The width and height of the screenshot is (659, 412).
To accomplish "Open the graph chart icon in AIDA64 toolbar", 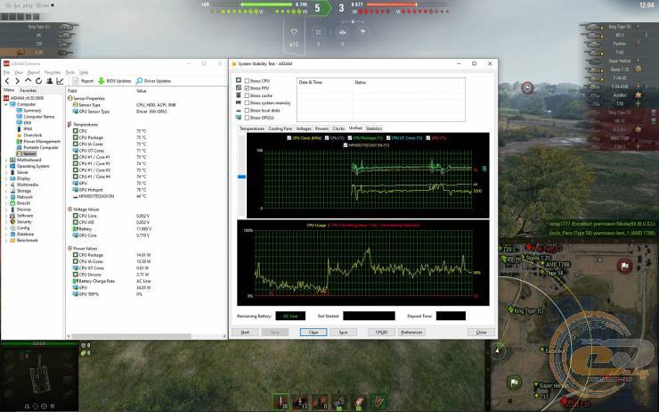I will tap(60, 81).
